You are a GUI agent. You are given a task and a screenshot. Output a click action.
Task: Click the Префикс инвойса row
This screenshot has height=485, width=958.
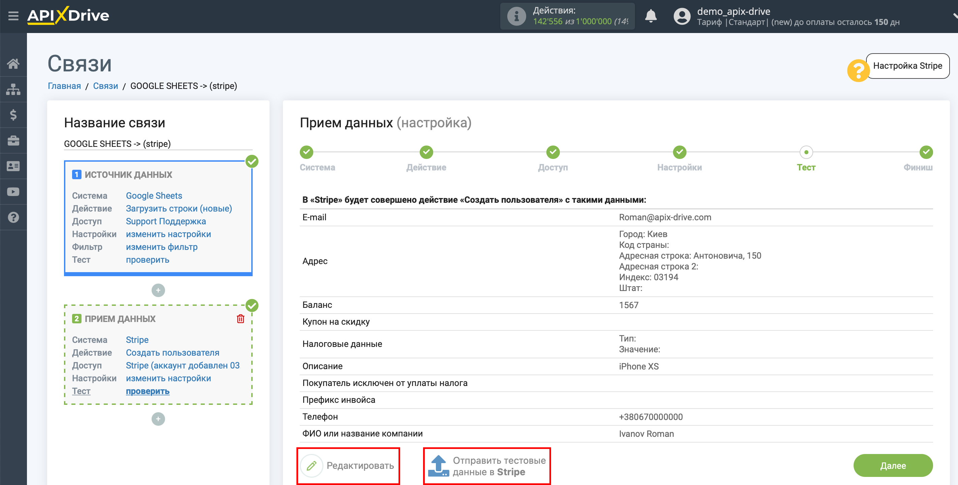tap(616, 400)
